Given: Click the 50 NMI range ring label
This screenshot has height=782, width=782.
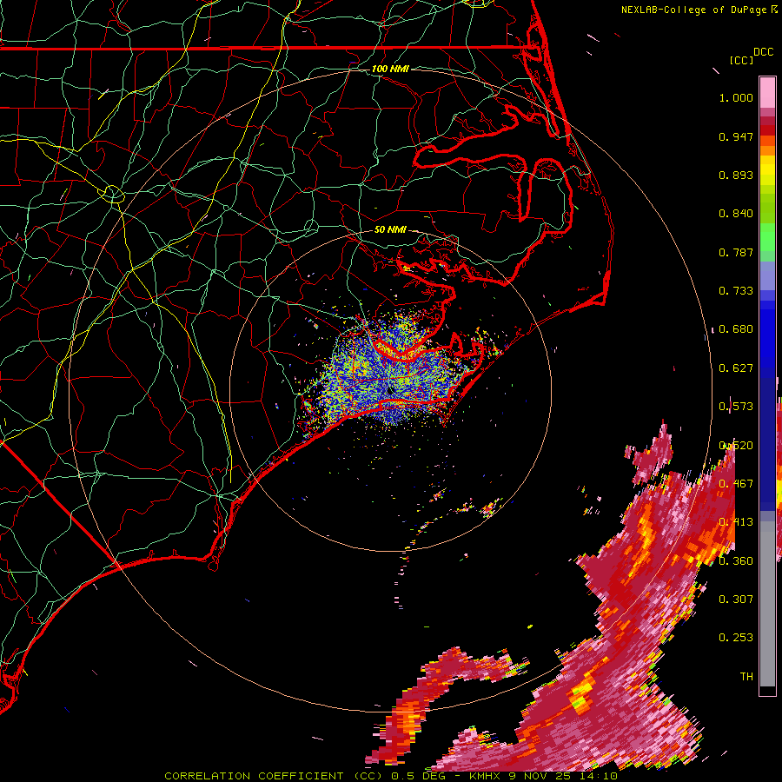Looking at the screenshot, I should 390,230.
